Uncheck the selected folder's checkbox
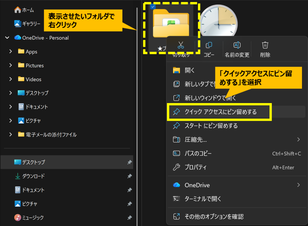 153,7
